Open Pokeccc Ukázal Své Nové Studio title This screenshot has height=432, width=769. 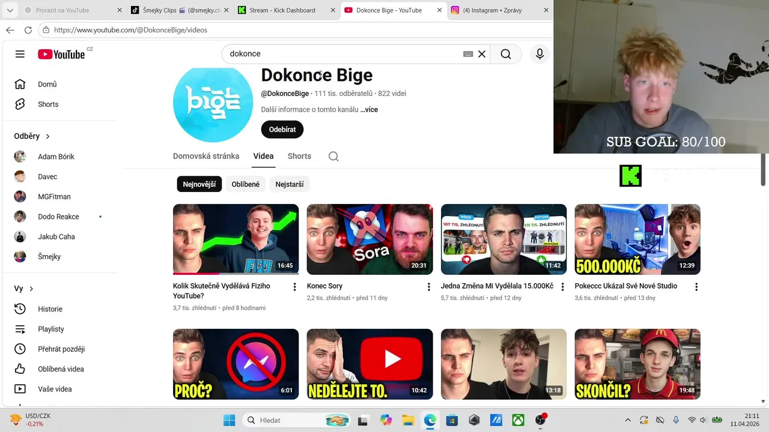coord(626,286)
